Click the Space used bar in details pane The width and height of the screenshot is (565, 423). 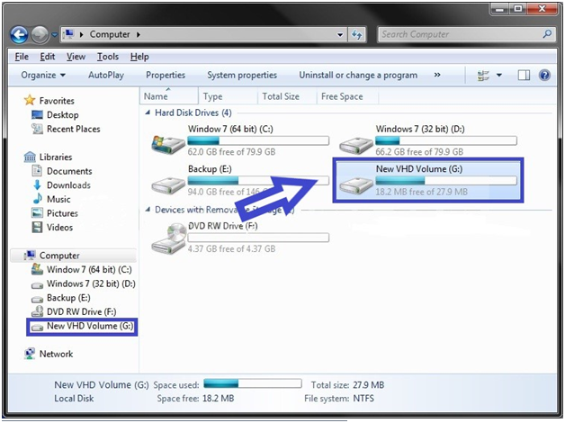253,383
